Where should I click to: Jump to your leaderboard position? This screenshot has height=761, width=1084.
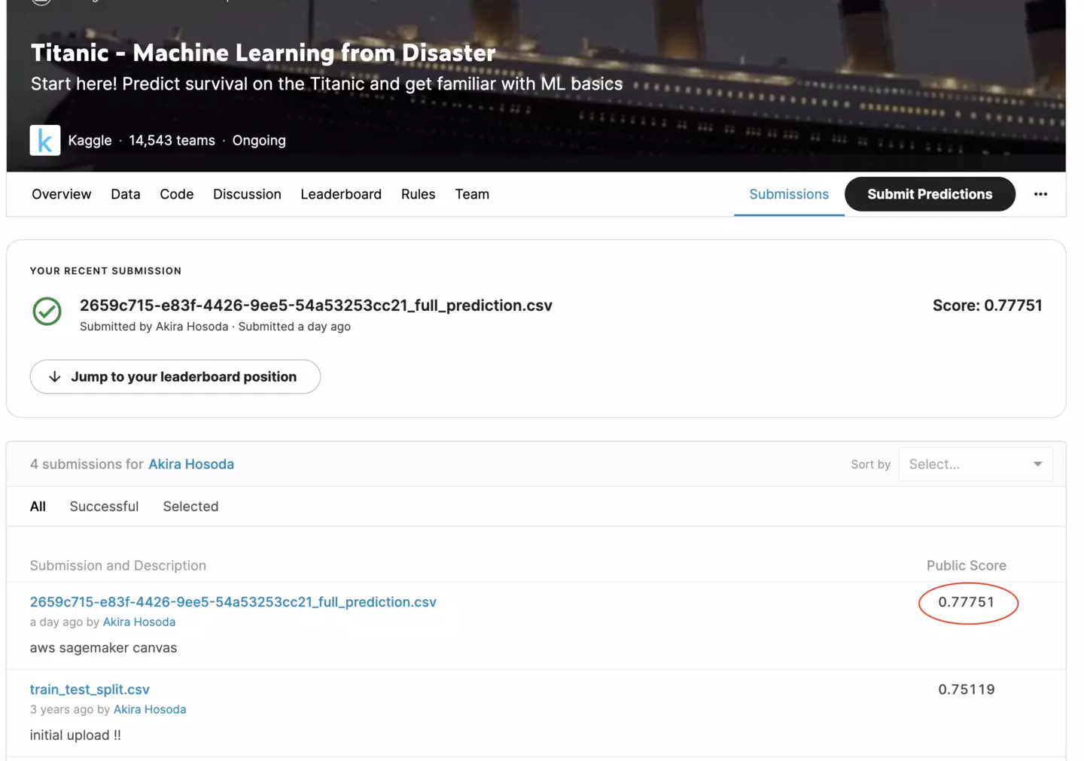coord(175,376)
